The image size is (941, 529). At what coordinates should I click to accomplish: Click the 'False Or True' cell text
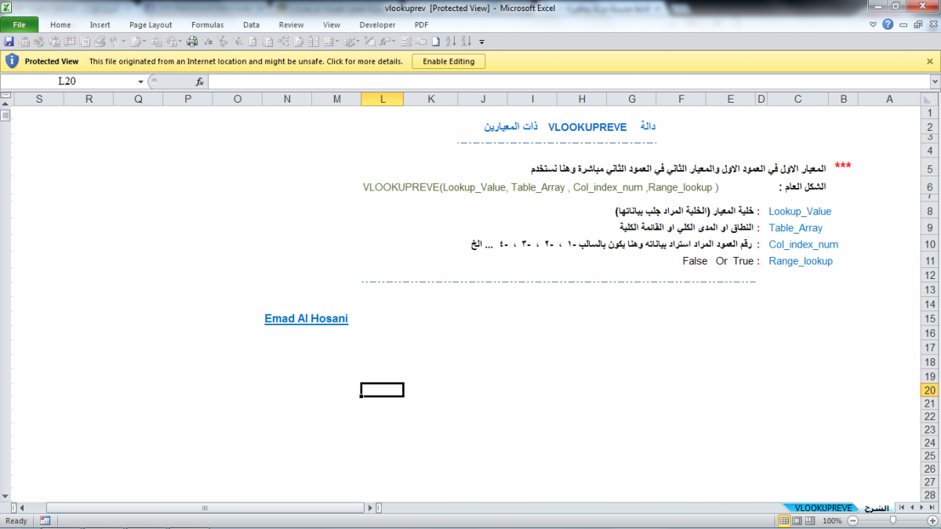[718, 261]
